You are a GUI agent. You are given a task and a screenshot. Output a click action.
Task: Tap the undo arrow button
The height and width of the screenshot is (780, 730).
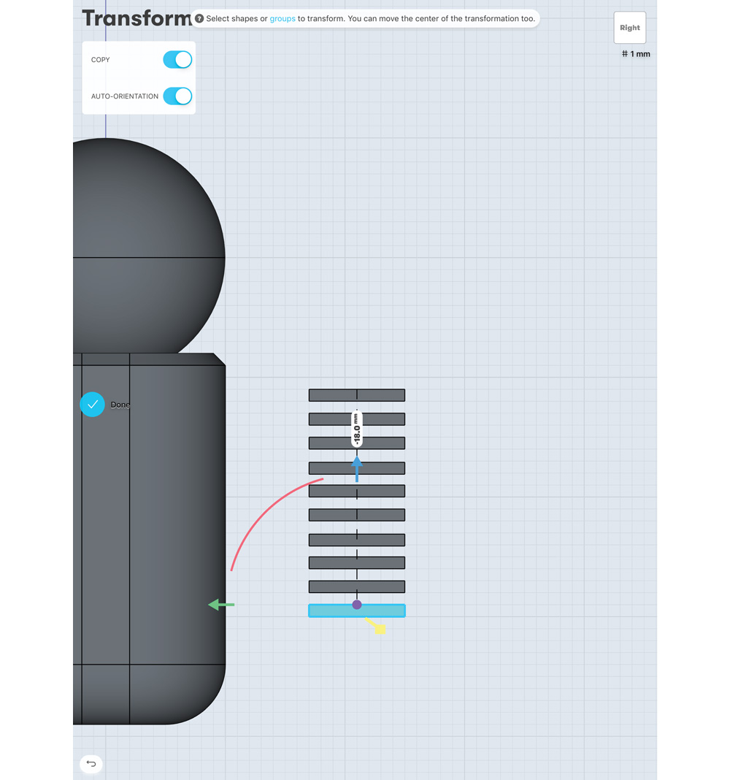point(91,764)
